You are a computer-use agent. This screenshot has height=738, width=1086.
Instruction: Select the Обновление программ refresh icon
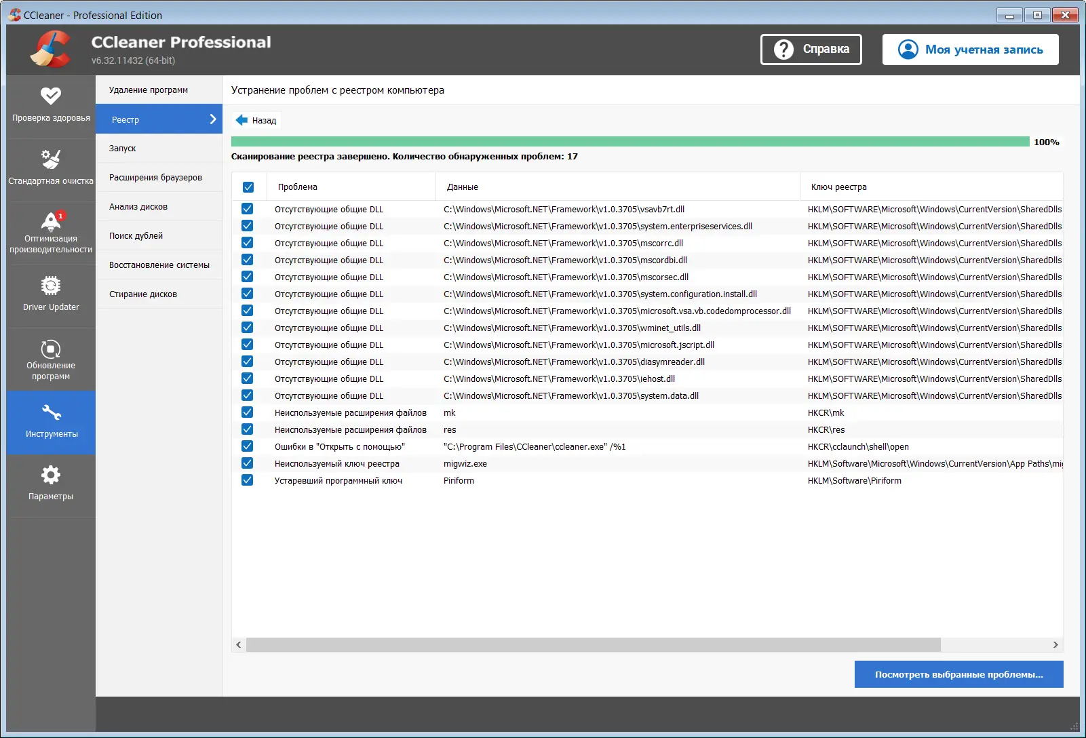pyautogui.click(x=51, y=348)
